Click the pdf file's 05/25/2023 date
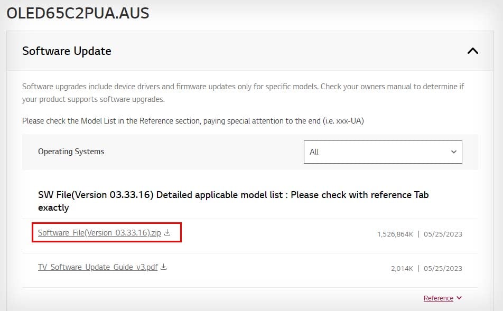 click(442, 268)
